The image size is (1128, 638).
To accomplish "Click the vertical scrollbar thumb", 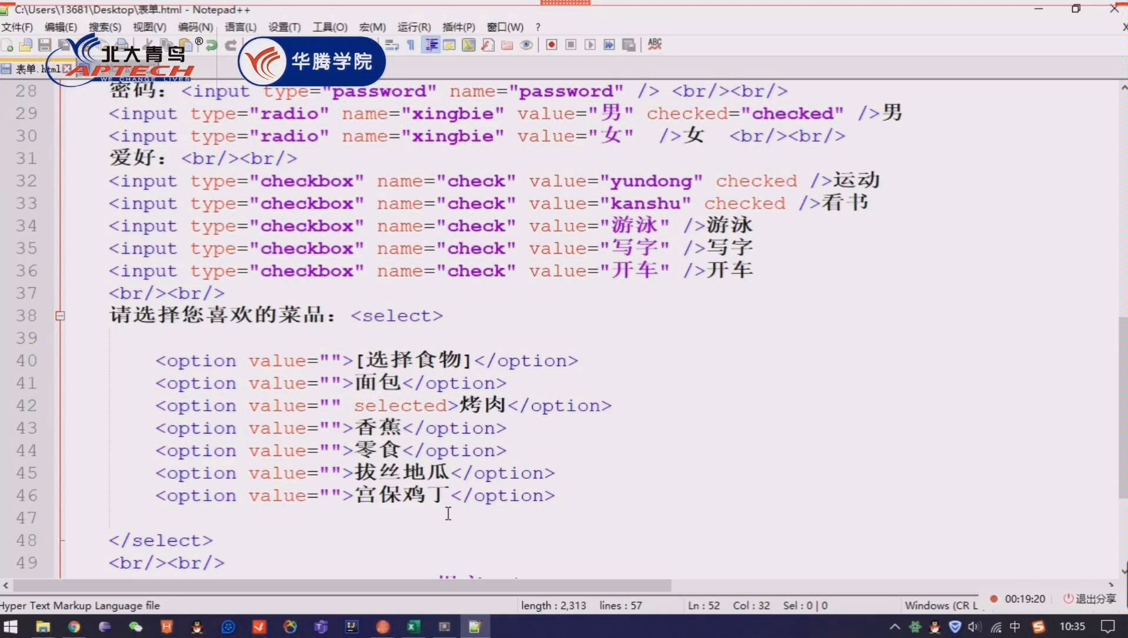I will click(x=1123, y=408).
